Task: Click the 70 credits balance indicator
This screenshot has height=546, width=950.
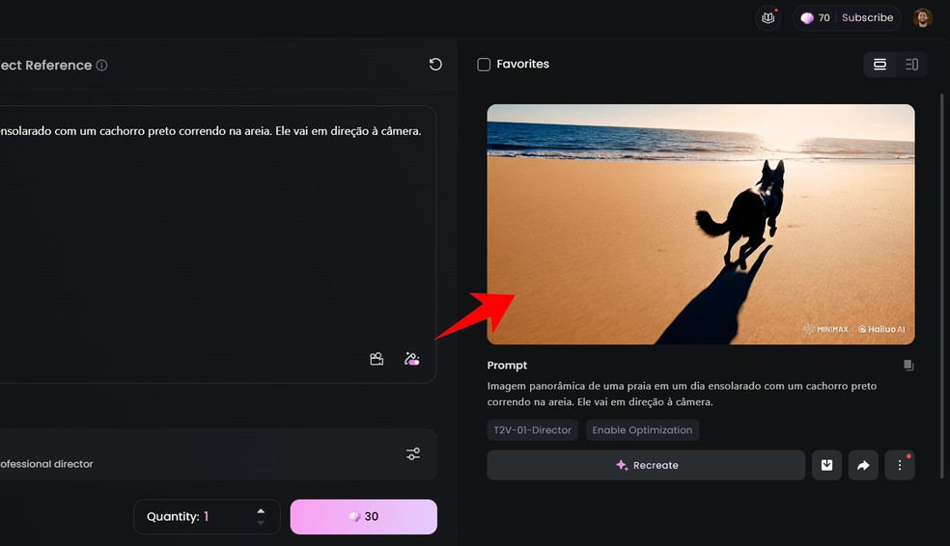Action: point(816,18)
